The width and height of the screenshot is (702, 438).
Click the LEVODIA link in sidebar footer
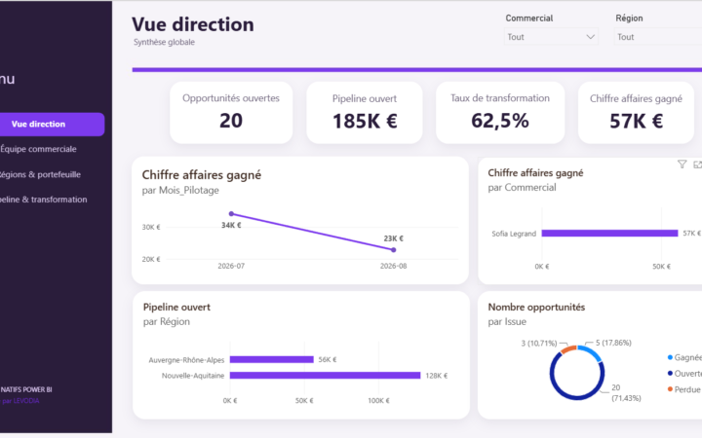26,401
